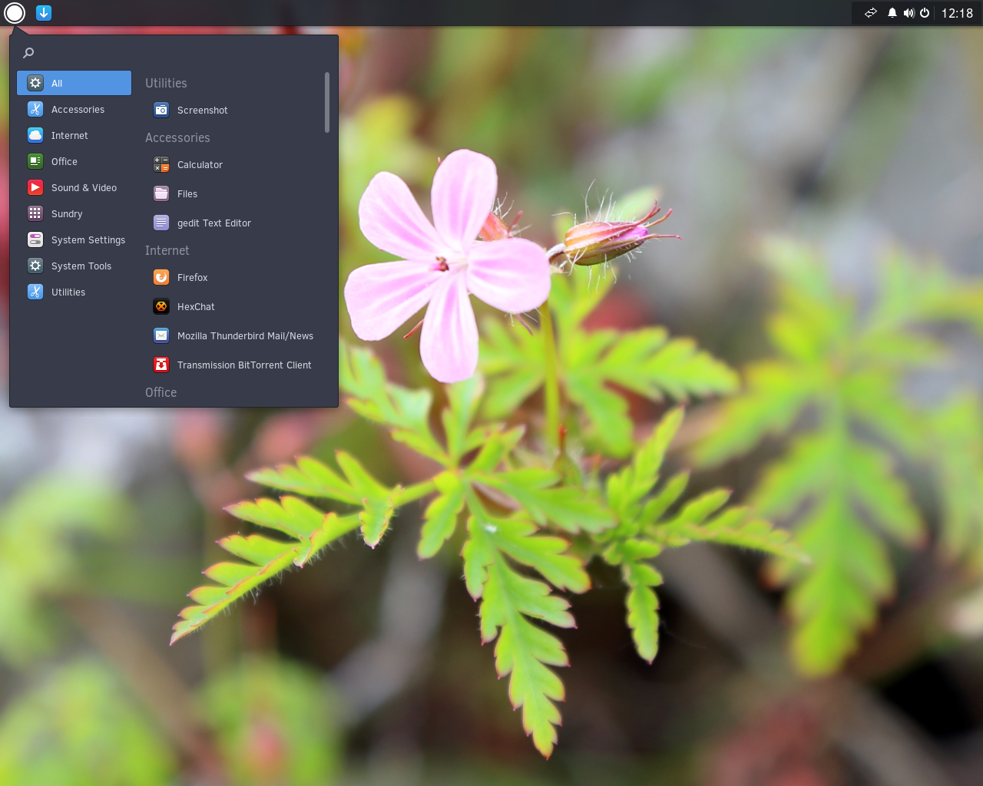Viewport: 983px width, 786px height.
Task: Open the network connection tray icon
Action: pyautogui.click(x=871, y=13)
